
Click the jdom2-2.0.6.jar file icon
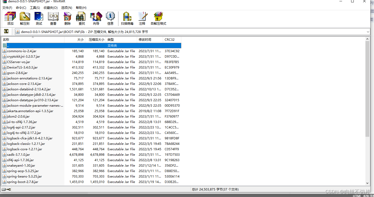coord(4,117)
